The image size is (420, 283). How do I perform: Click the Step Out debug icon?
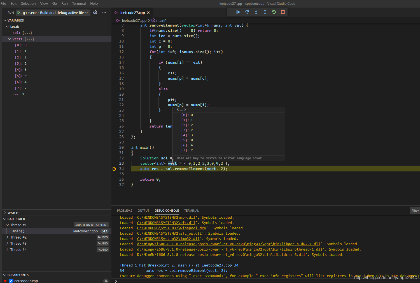coord(265,12)
